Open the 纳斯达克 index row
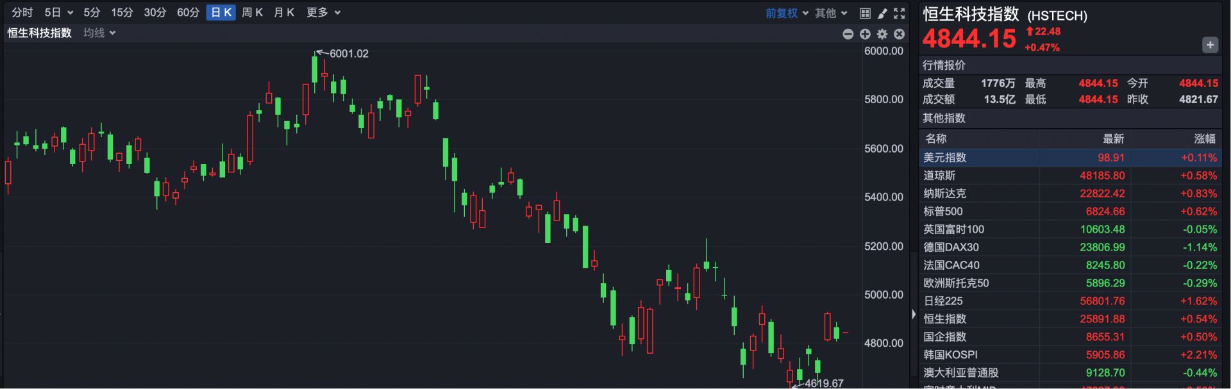This screenshot has height=389, width=1231. click(x=1069, y=194)
